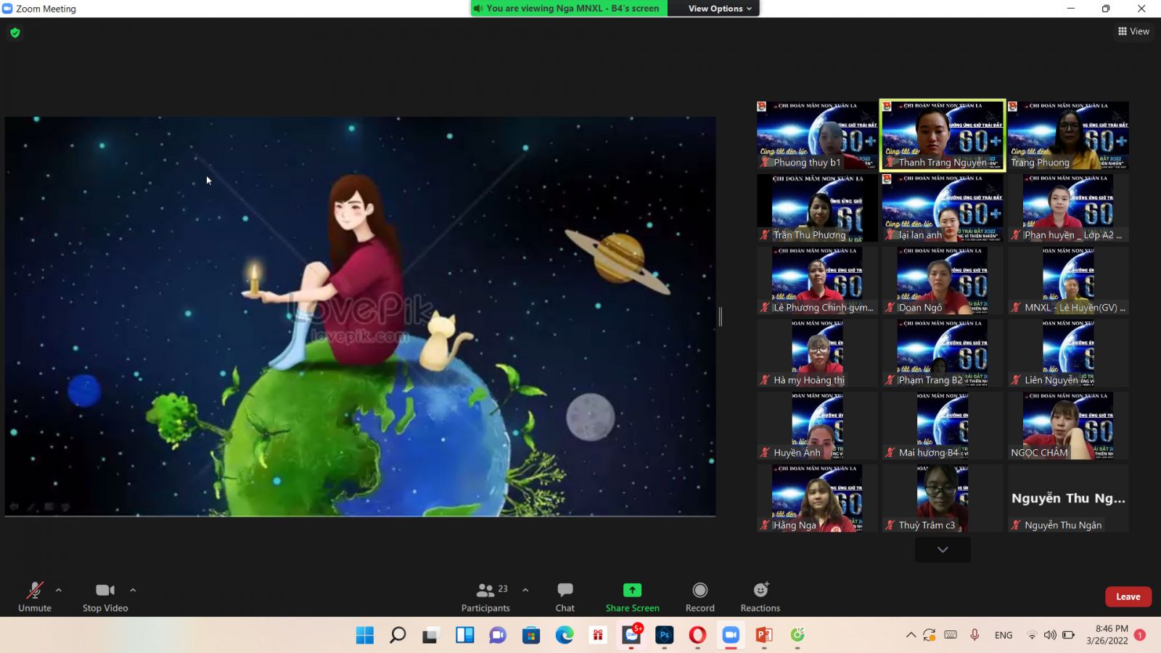Image resolution: width=1161 pixels, height=653 pixels.
Task: Expand video options arrow beside Stop Video
Action: 133,590
